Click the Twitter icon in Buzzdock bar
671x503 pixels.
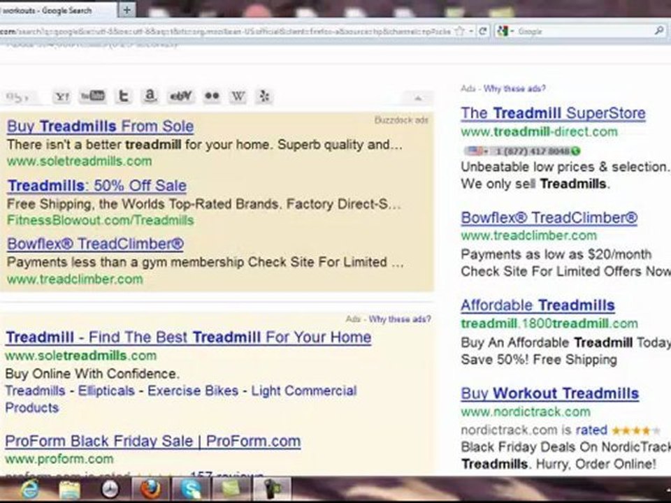123,96
